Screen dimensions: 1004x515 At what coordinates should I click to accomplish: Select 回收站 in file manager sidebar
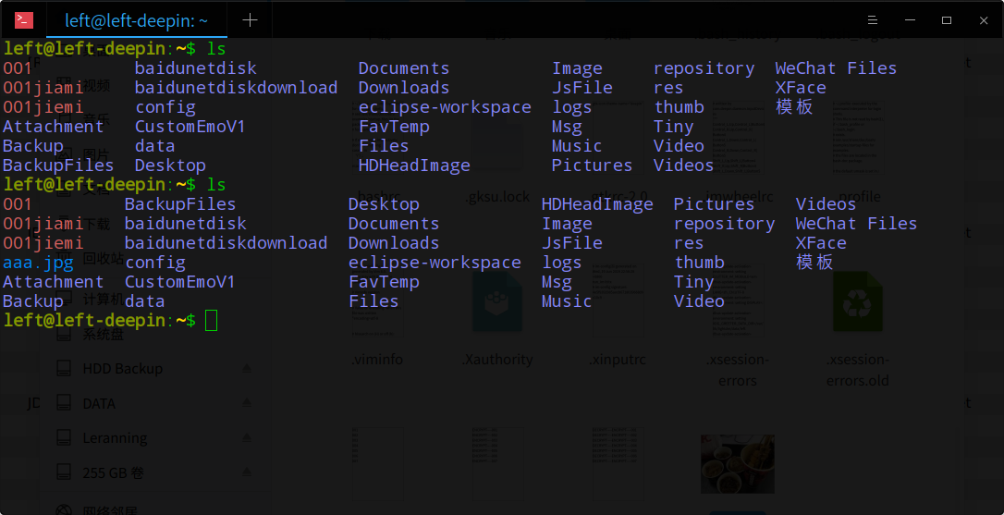[104, 258]
